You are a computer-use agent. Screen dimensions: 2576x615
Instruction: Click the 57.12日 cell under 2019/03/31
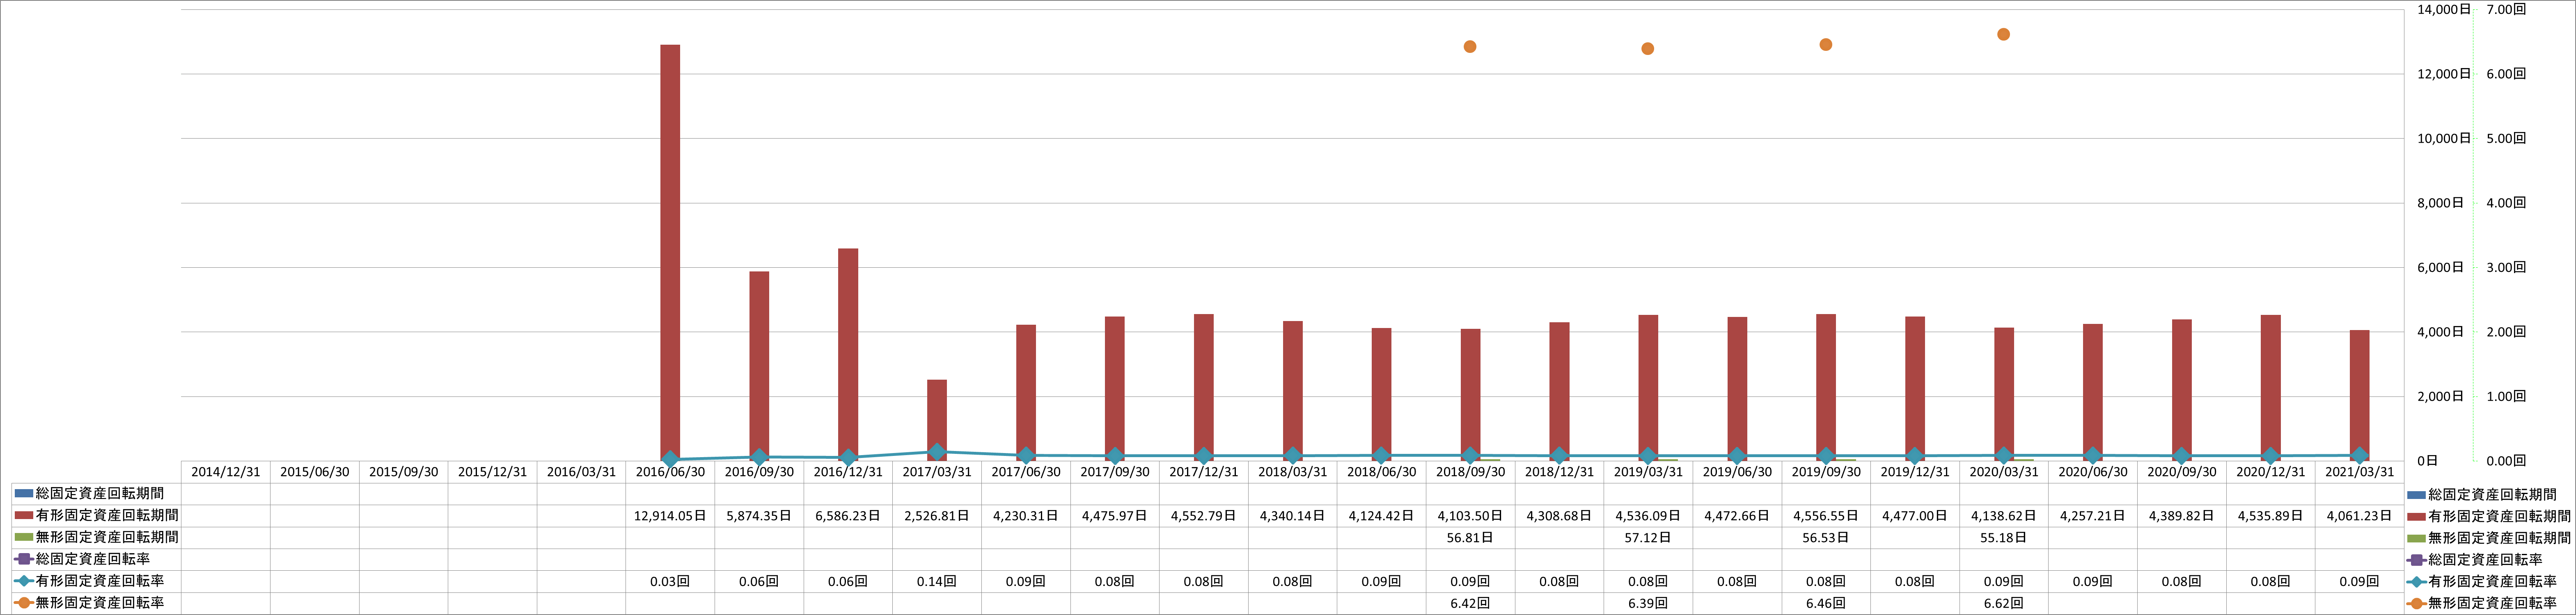(x=1648, y=537)
